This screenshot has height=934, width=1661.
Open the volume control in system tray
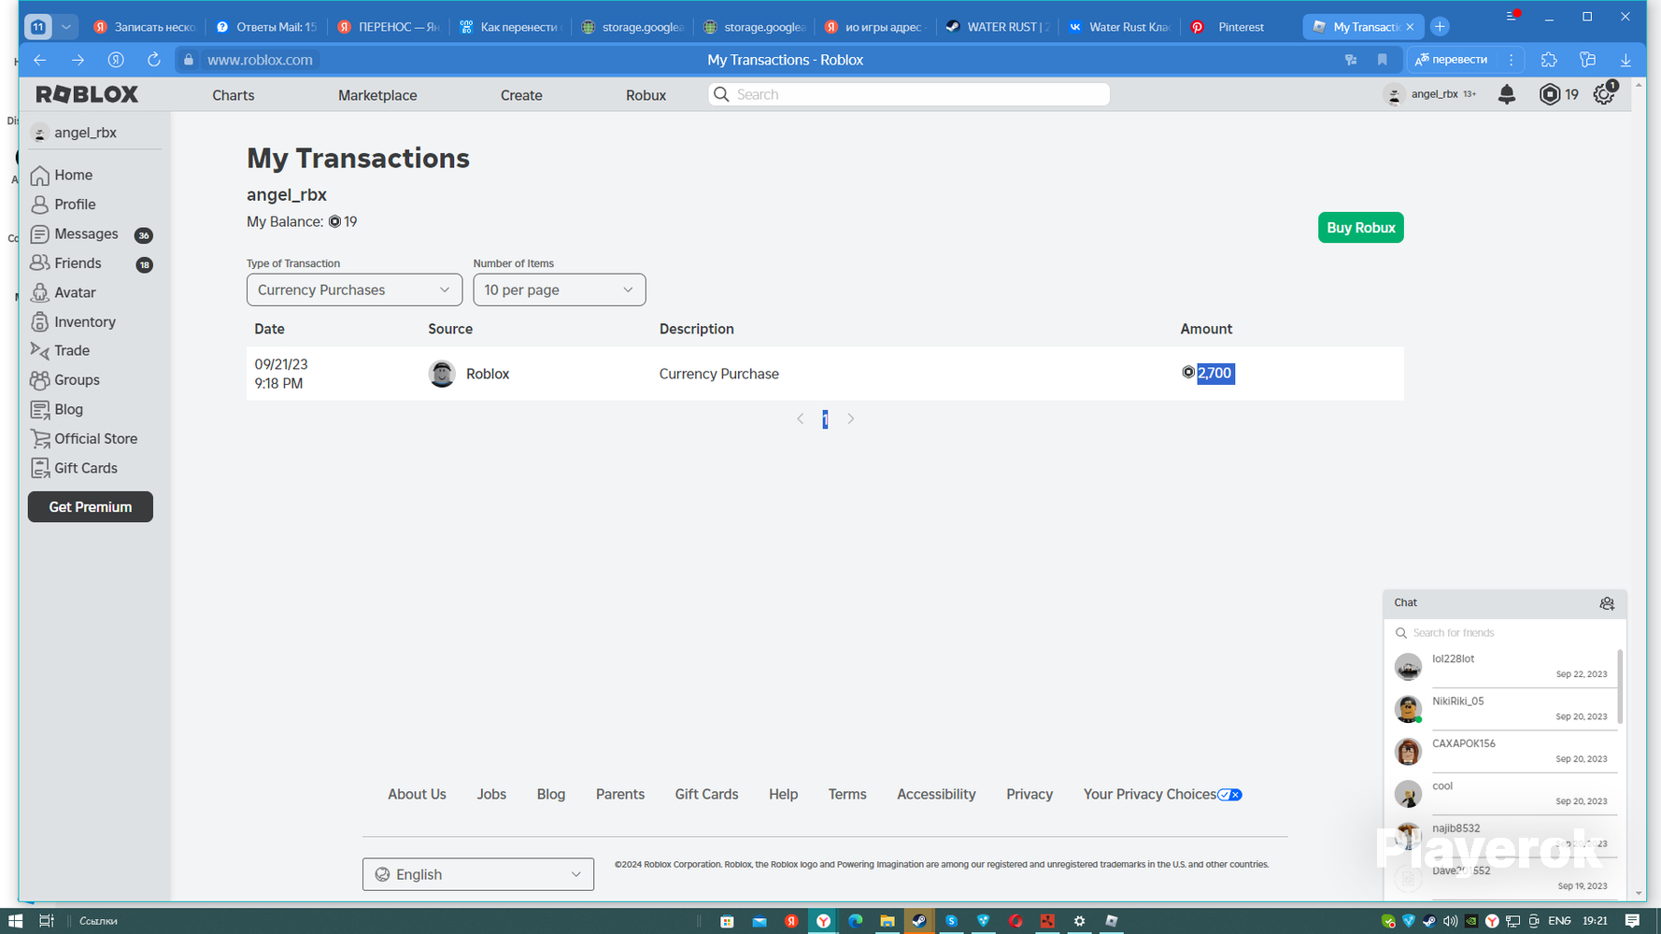coord(1450,921)
